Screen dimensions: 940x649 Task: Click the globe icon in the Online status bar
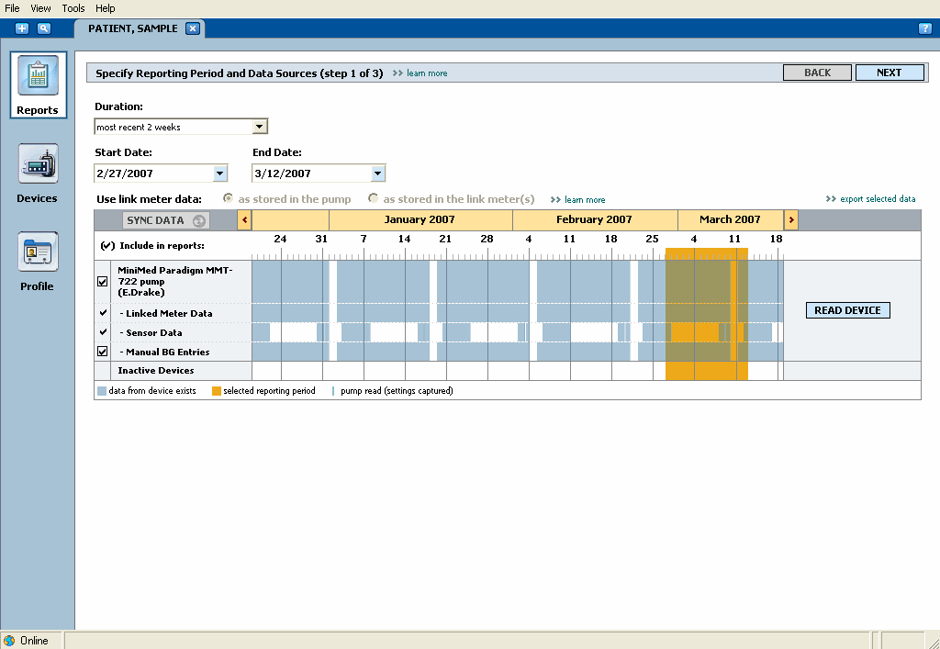[9, 641]
